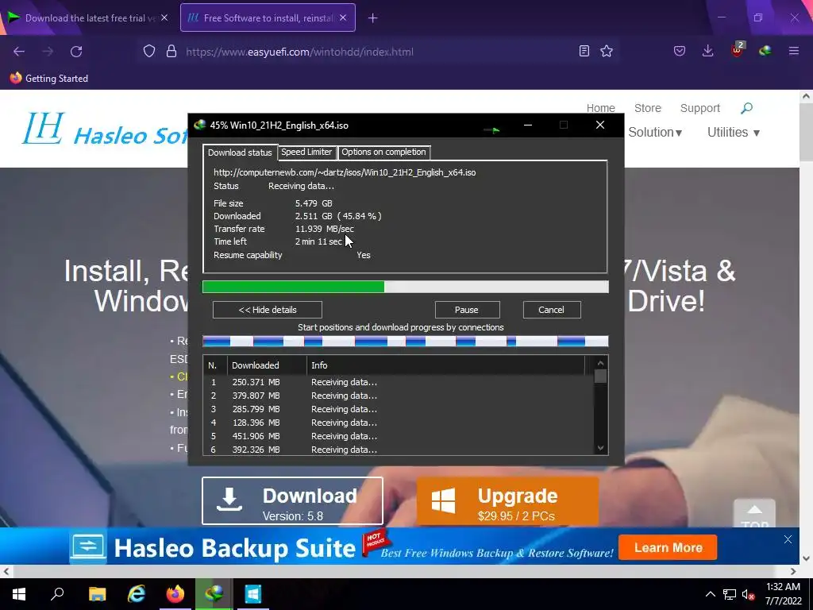Image resolution: width=813 pixels, height=610 pixels.
Task: Select connection row 3 with 285.799 MB
Action: pos(399,409)
